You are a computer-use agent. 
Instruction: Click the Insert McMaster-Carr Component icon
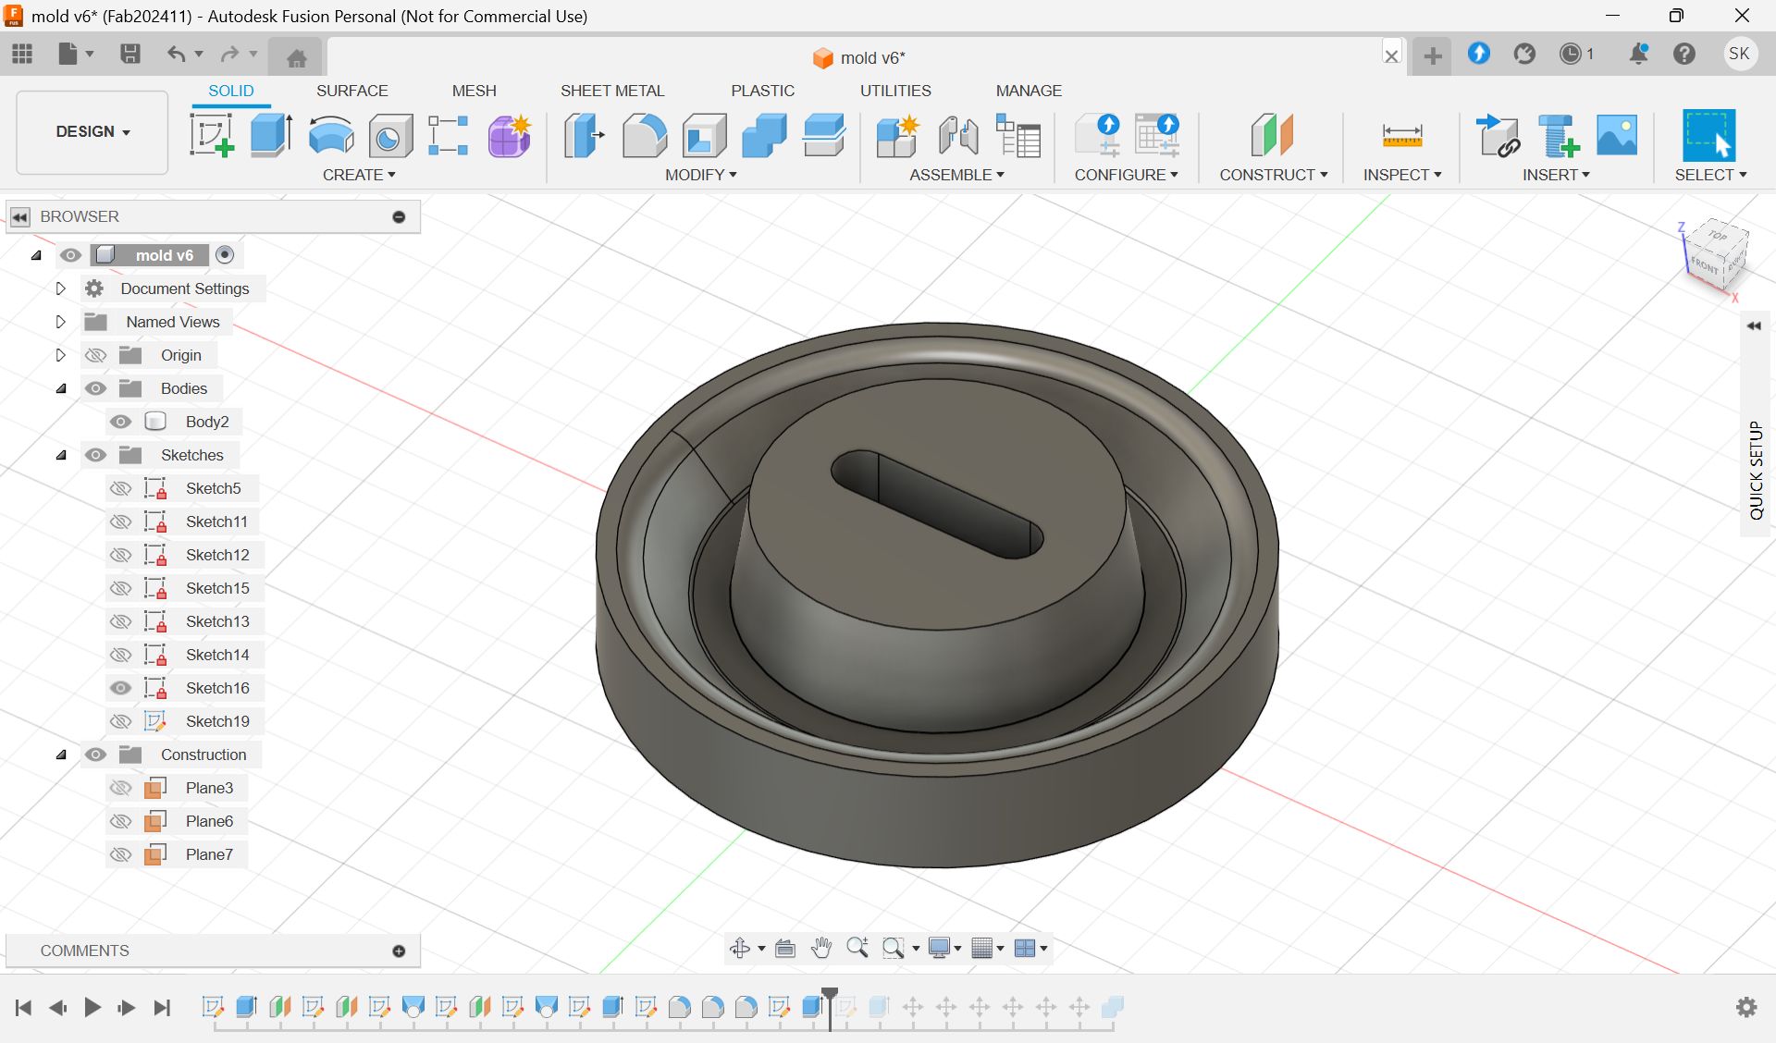click(x=1558, y=135)
